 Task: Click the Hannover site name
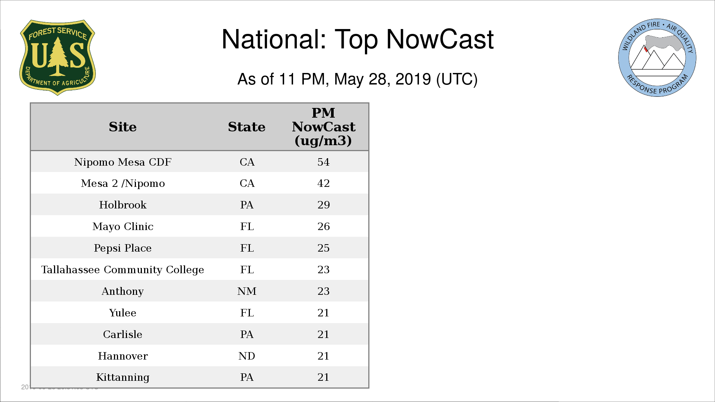(x=123, y=356)
